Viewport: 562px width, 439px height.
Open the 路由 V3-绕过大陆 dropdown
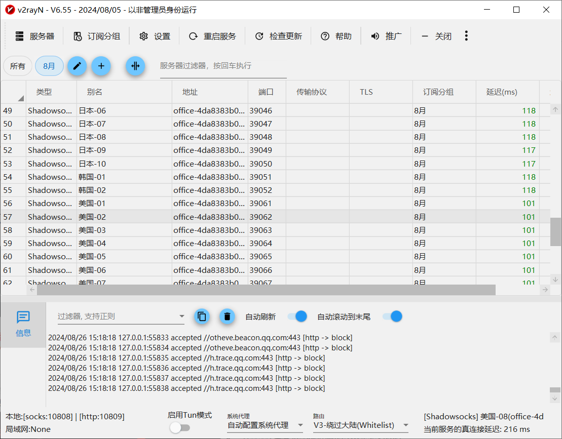click(x=361, y=425)
